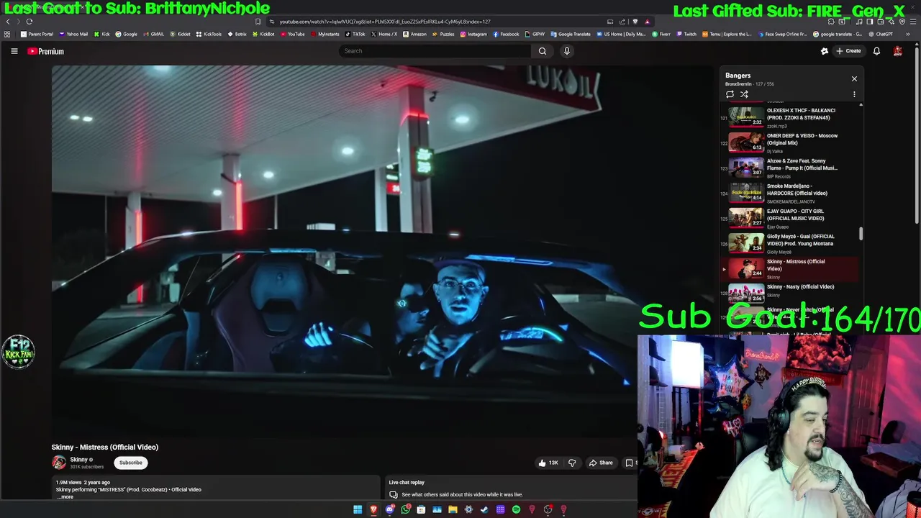Open the Bangers playlist title link
This screenshot has height=518, width=921.
(x=738, y=76)
